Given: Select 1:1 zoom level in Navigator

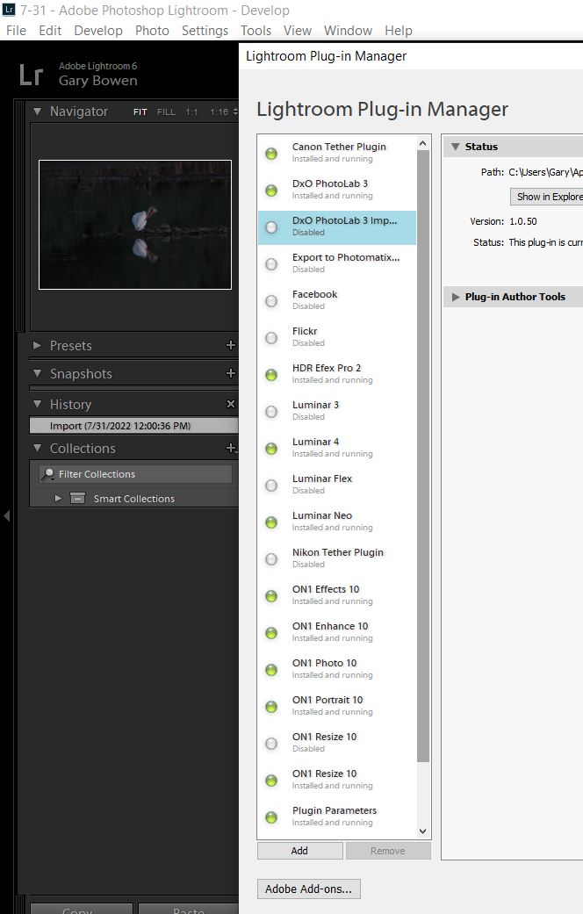Looking at the screenshot, I should (x=191, y=112).
